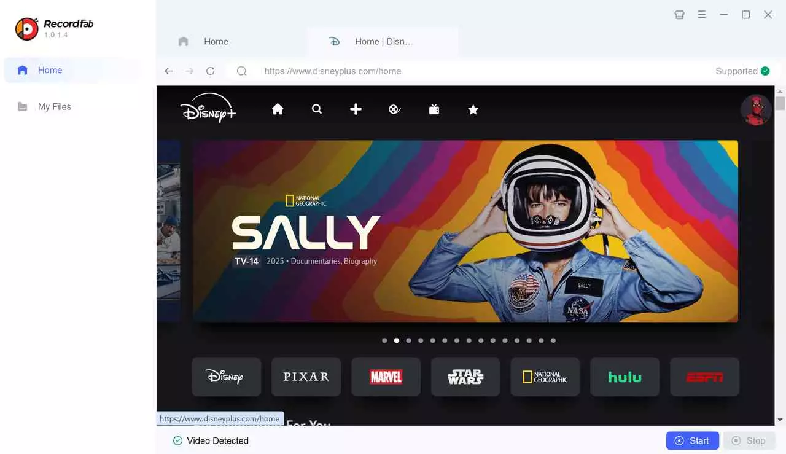Click the 2025 • Documentaries, Biography text
Image resolution: width=786 pixels, height=454 pixels.
point(322,261)
